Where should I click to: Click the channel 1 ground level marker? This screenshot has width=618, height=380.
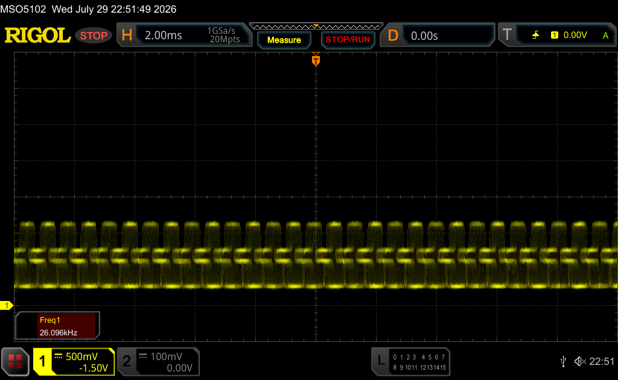pos(6,306)
